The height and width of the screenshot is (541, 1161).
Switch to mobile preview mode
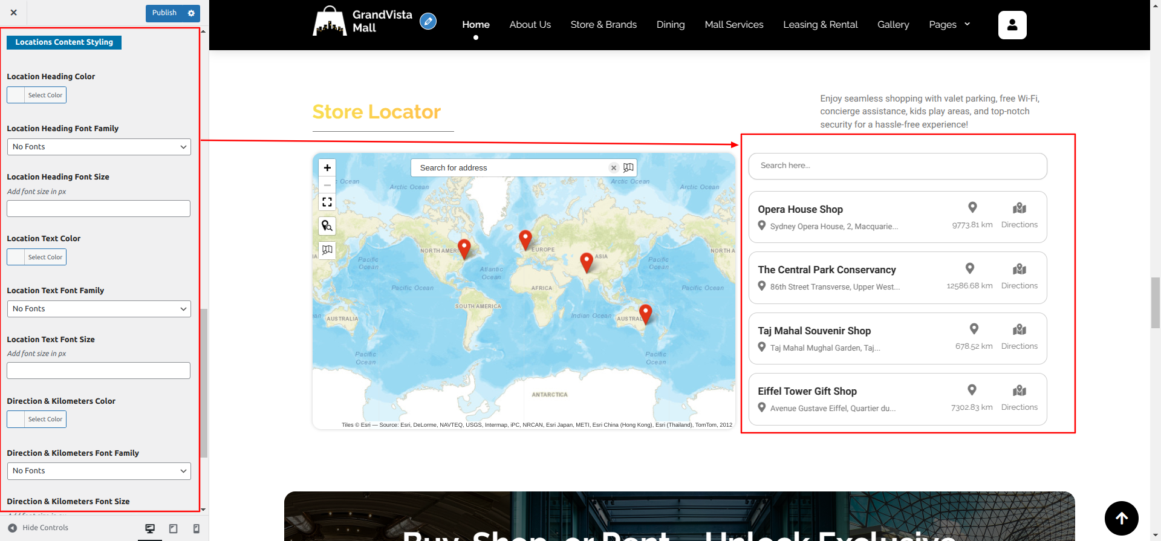click(197, 528)
